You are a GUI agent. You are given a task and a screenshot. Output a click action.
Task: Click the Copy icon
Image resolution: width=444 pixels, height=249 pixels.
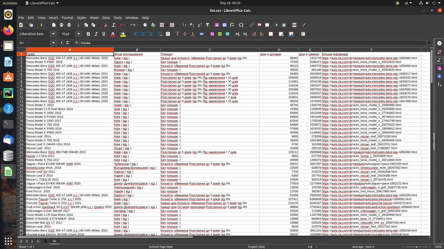(x=86, y=25)
